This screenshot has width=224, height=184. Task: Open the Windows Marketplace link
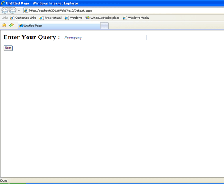(105, 18)
